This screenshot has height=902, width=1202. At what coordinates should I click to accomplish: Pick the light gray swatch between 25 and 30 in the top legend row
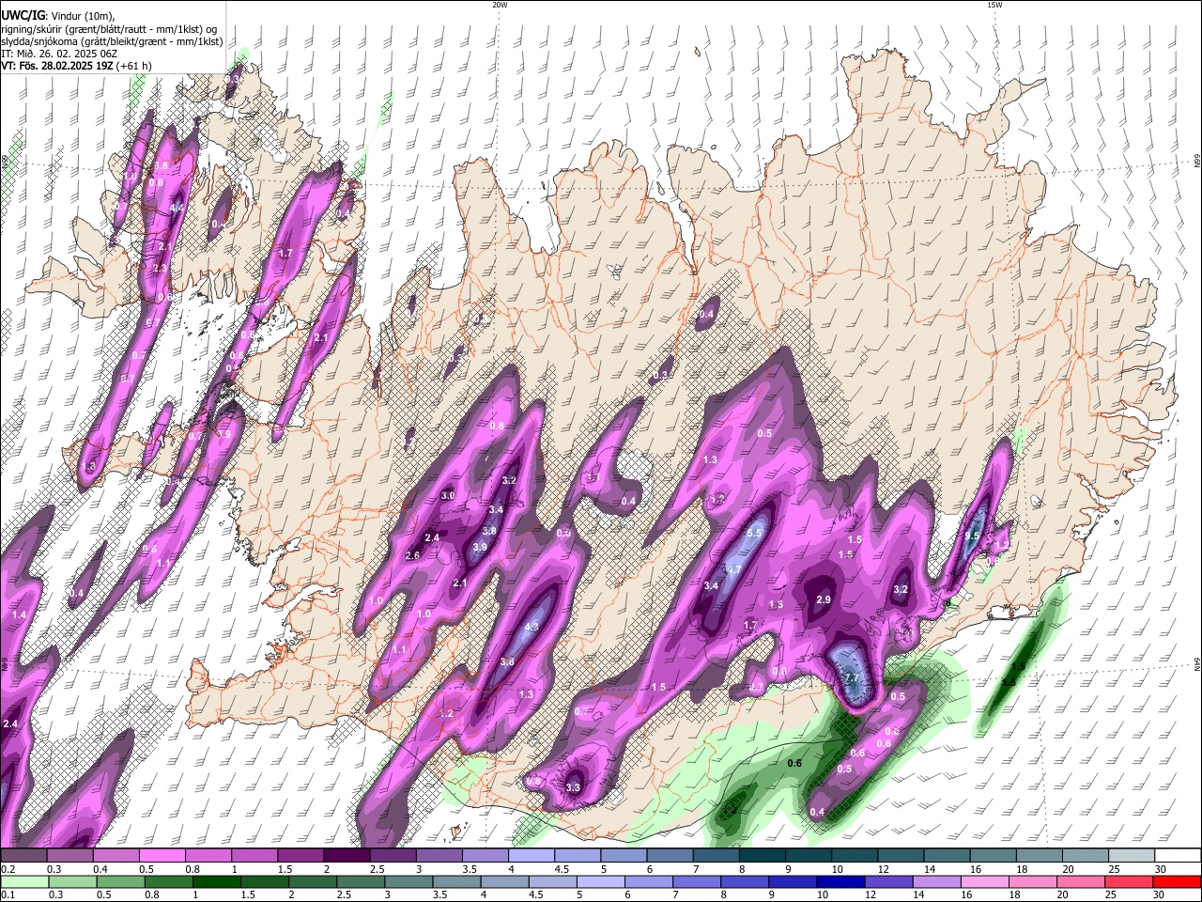pos(1131,856)
